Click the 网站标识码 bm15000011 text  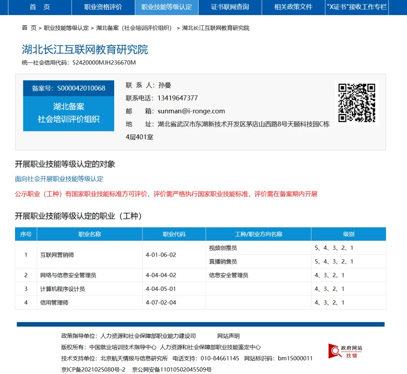(x=278, y=359)
